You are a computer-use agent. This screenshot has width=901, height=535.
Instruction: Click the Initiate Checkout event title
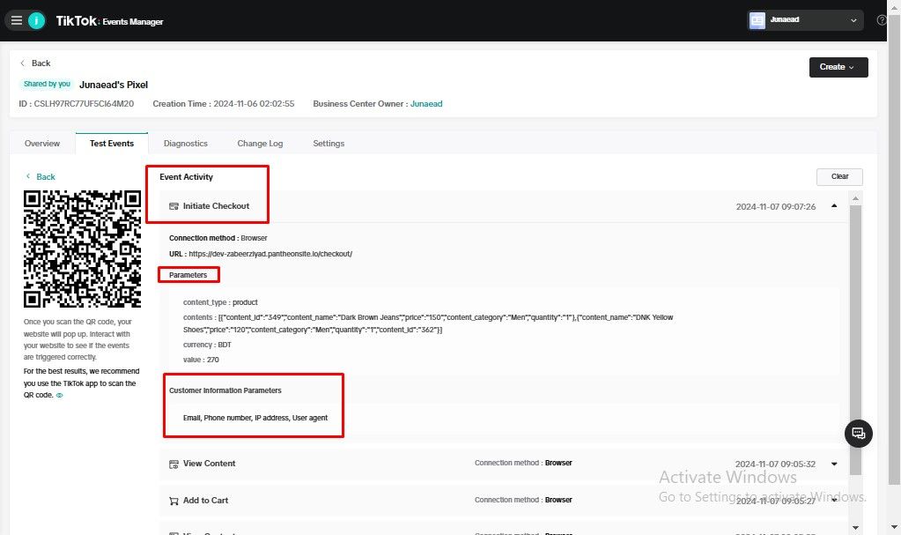click(216, 206)
